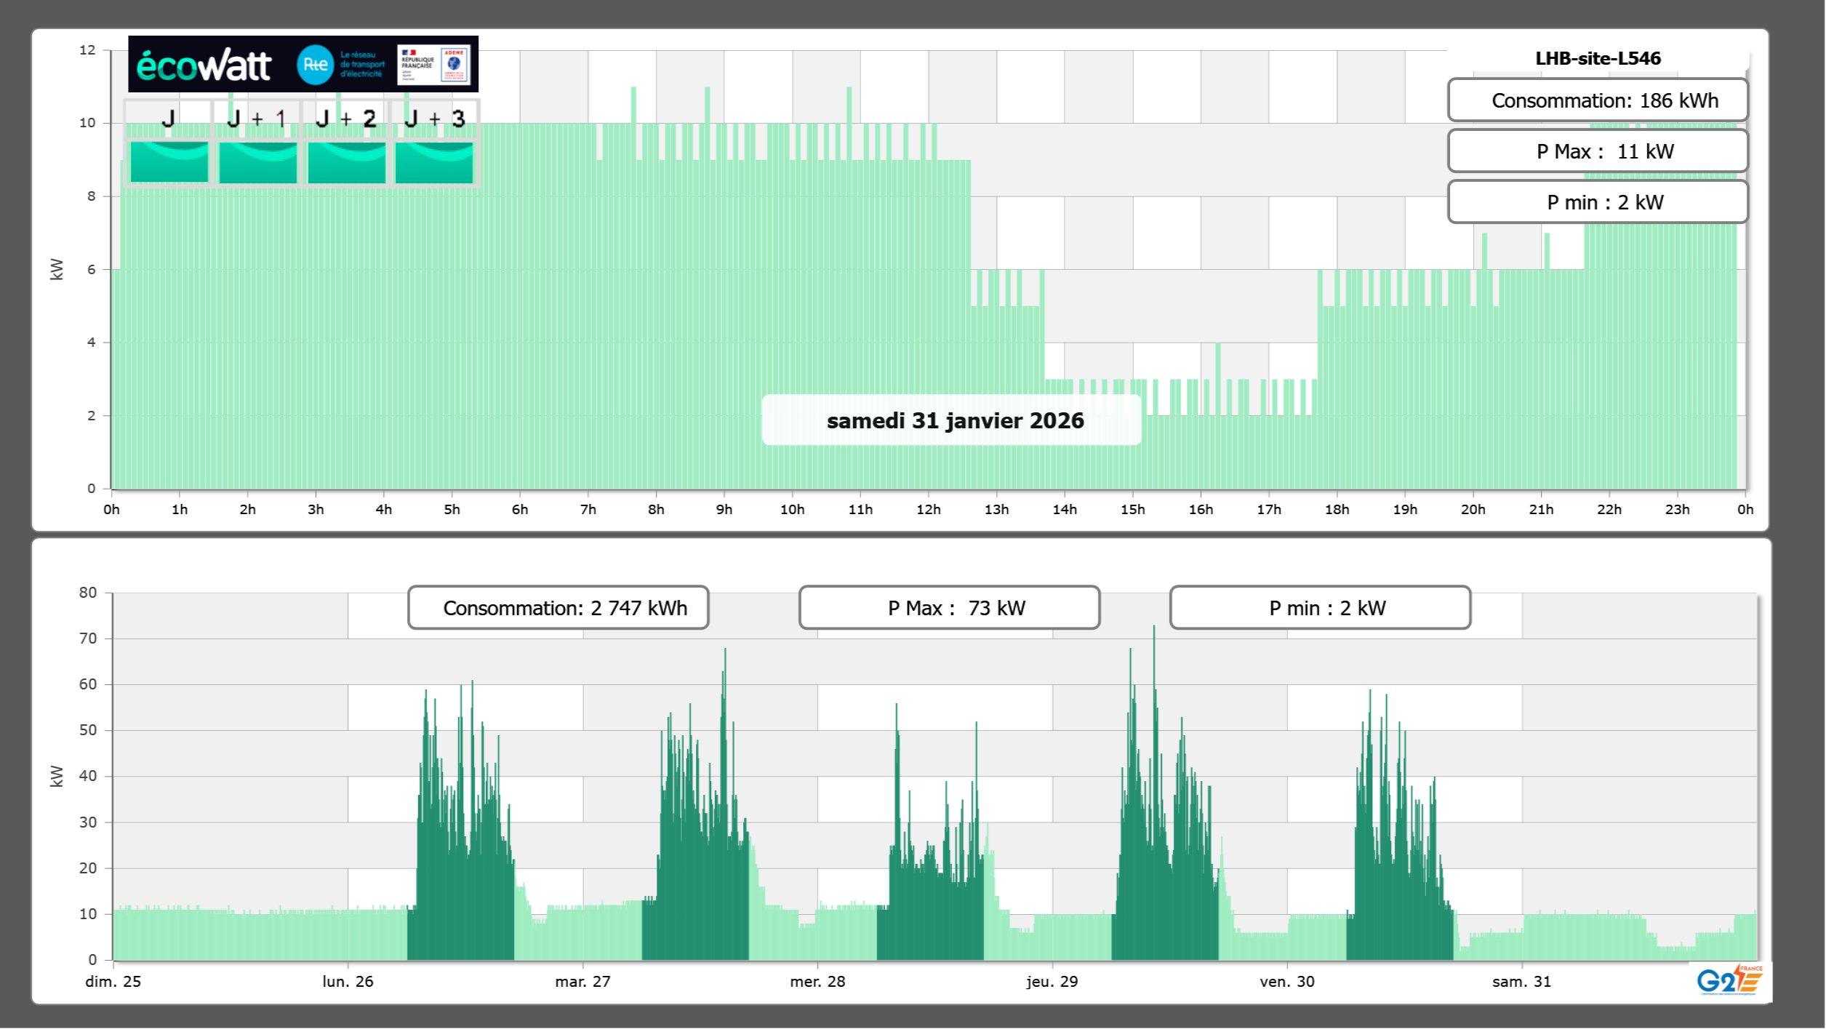Click the écowatt logo
Image resolution: width=1826 pixels, height=1029 pixels.
pos(204,65)
